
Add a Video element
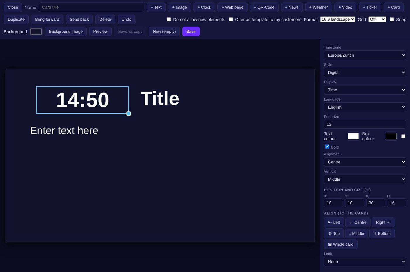click(345, 7)
